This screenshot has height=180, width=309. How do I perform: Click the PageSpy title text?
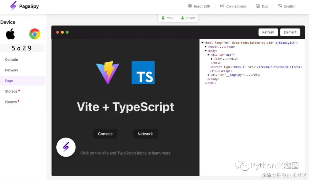(x=29, y=6)
